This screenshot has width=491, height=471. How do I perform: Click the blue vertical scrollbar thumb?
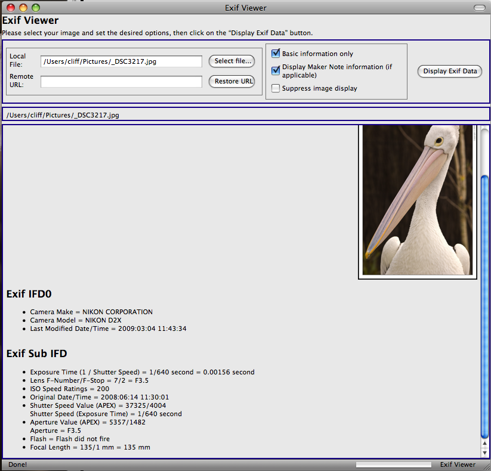[484, 304]
